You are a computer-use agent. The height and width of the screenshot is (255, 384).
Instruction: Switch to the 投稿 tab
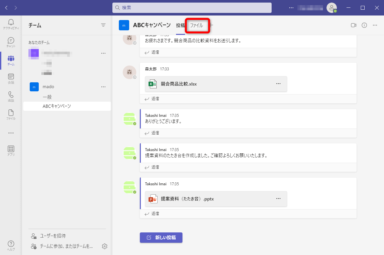point(180,25)
